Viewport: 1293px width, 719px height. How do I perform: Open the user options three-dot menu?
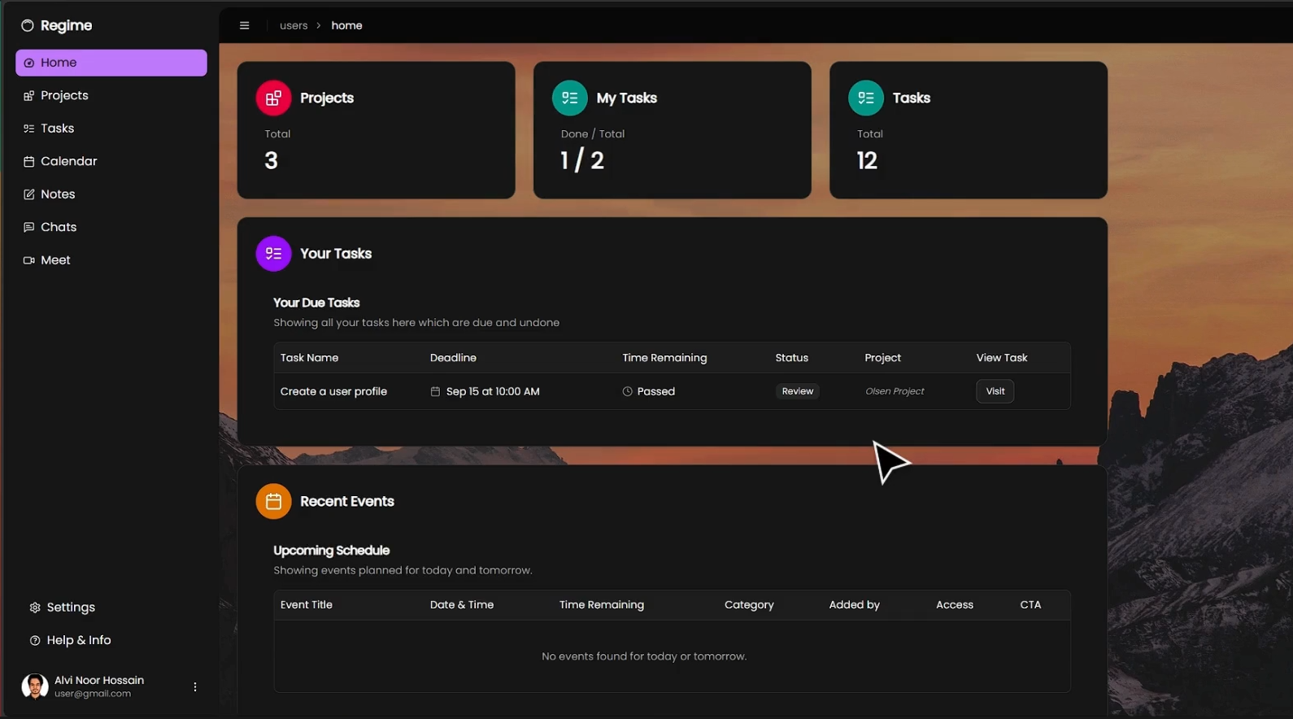point(195,686)
